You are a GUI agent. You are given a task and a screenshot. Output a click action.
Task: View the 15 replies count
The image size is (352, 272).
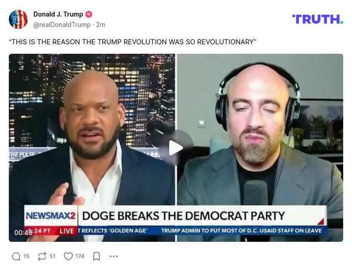point(26,256)
